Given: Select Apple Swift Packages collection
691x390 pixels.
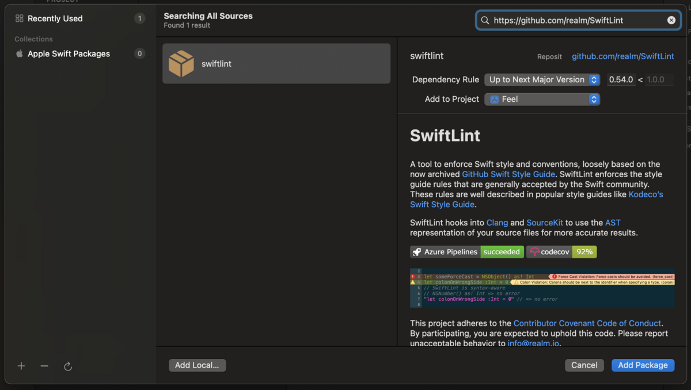Looking at the screenshot, I should coord(69,53).
